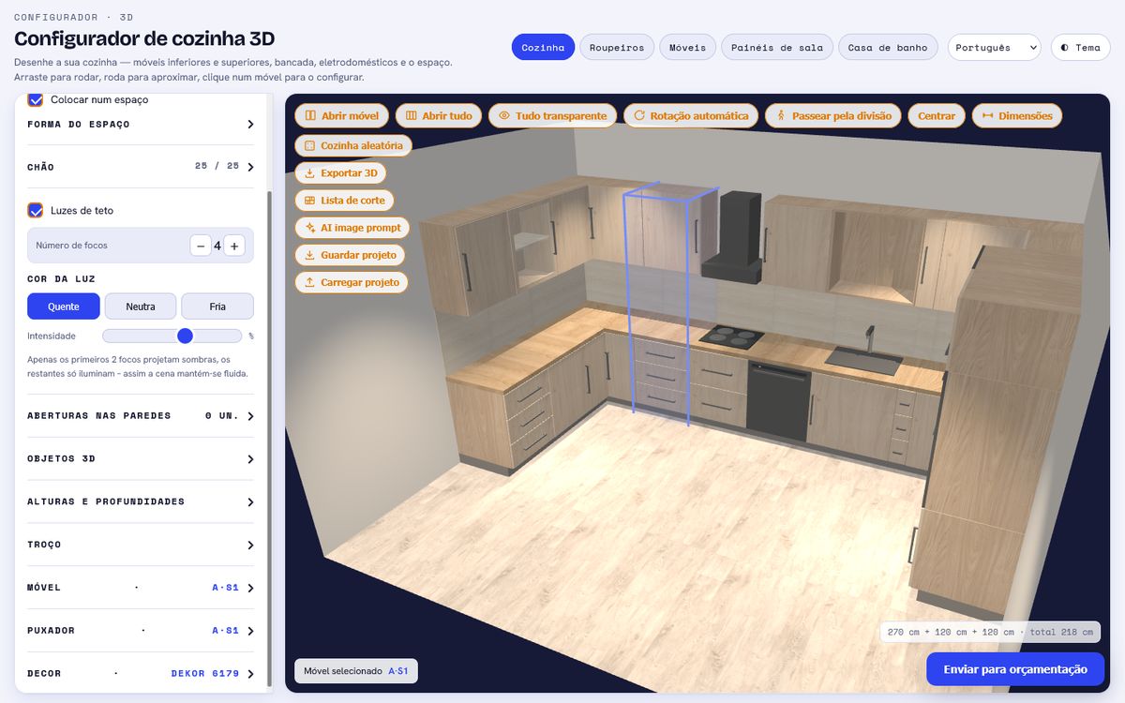Click AI image prompt sparkle icon
The image size is (1125, 703).
point(309,228)
